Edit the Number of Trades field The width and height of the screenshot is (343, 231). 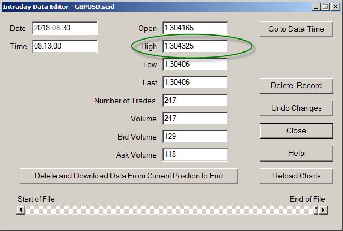click(x=195, y=101)
